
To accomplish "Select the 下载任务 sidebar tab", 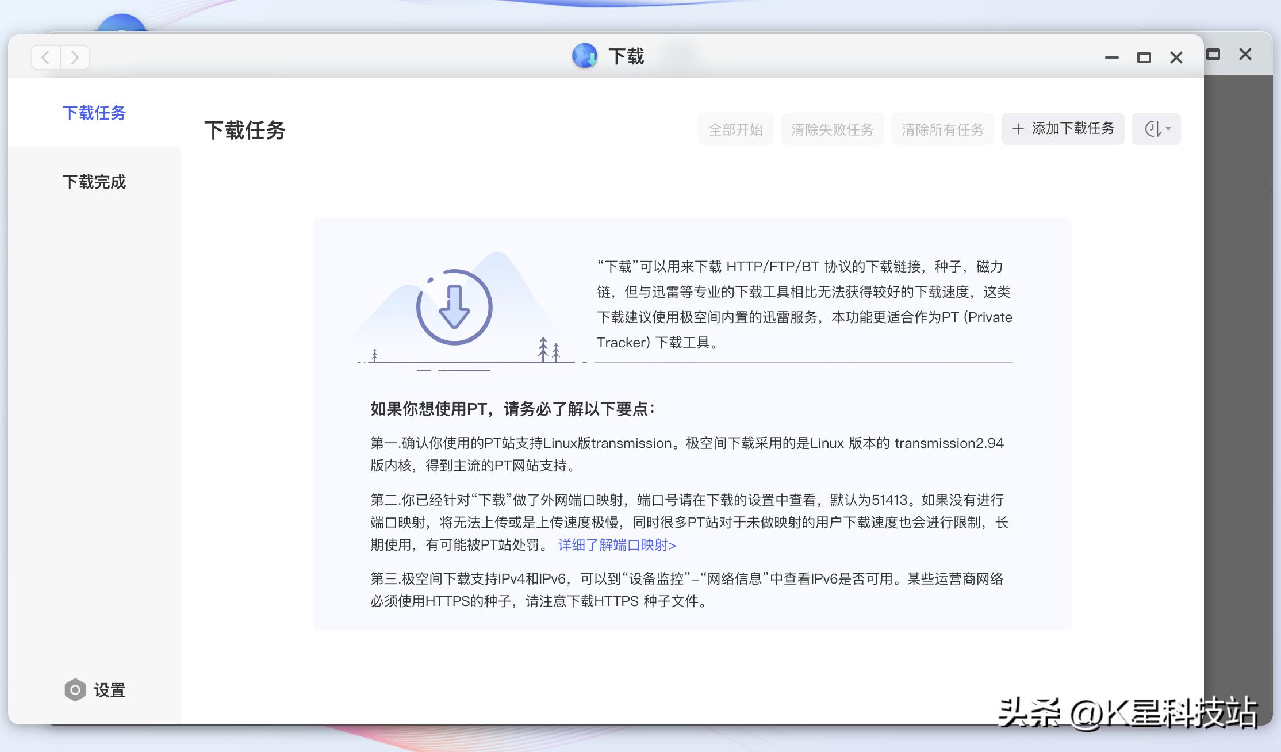I will 94,113.
